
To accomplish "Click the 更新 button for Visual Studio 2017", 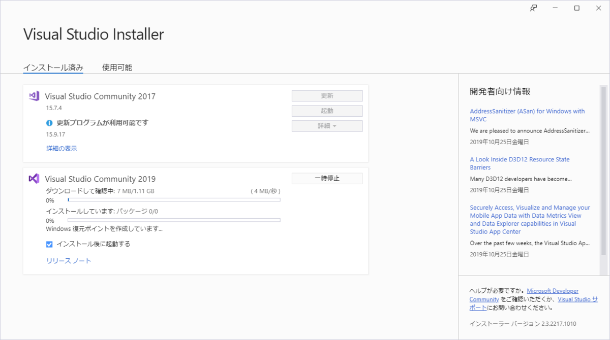I will coord(327,95).
